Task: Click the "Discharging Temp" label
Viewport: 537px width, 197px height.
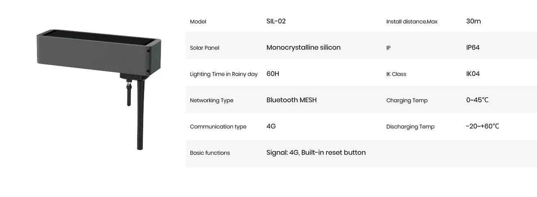Action: coord(410,127)
